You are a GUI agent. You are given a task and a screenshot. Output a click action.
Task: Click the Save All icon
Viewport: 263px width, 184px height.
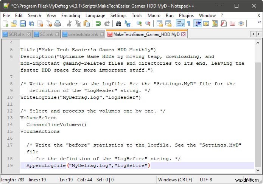(31, 23)
